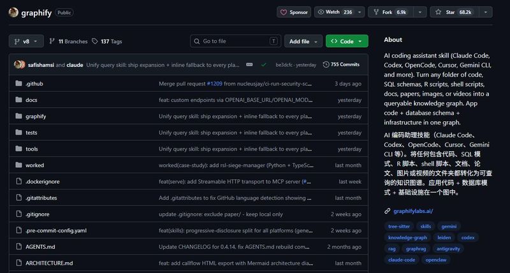
Task: Open the v8 branch selector dropdown
Action: (x=26, y=41)
